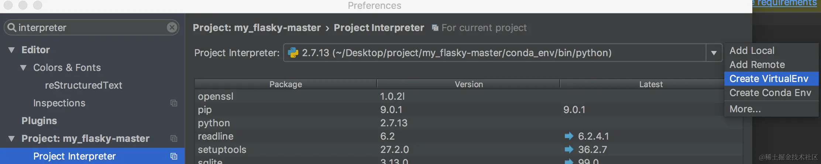The image size is (821, 164).
Task: Click the project icon beside Project Interpreter
Action: (174, 156)
